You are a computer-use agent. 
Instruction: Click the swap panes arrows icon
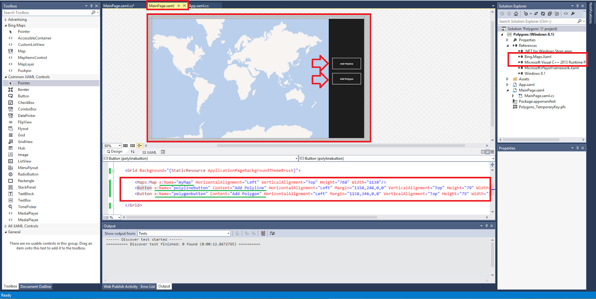[x=133, y=152]
